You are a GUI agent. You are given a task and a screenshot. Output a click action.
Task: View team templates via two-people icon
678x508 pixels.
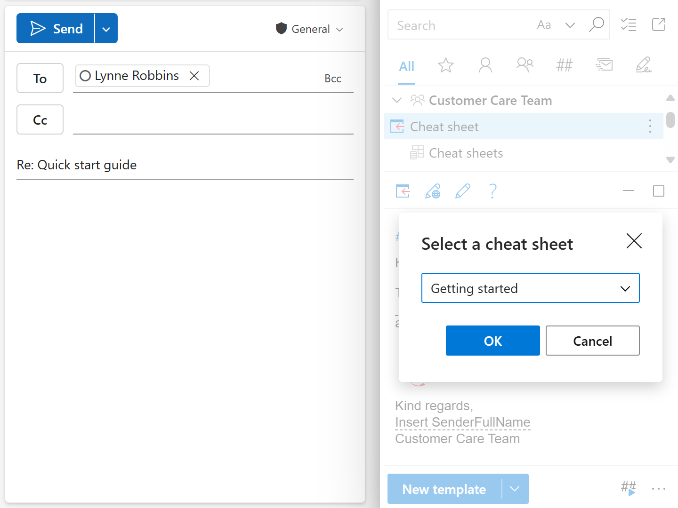(525, 66)
